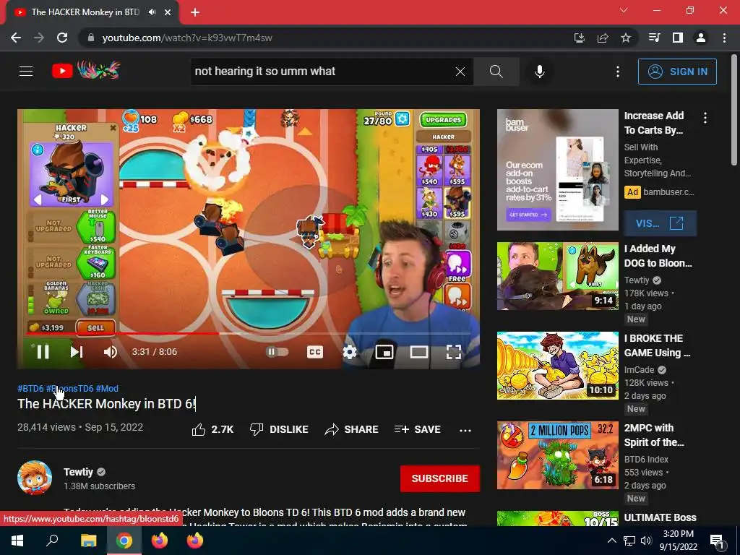The height and width of the screenshot is (555, 740).
Task: Open Windows taskbar search
Action: coord(52,541)
